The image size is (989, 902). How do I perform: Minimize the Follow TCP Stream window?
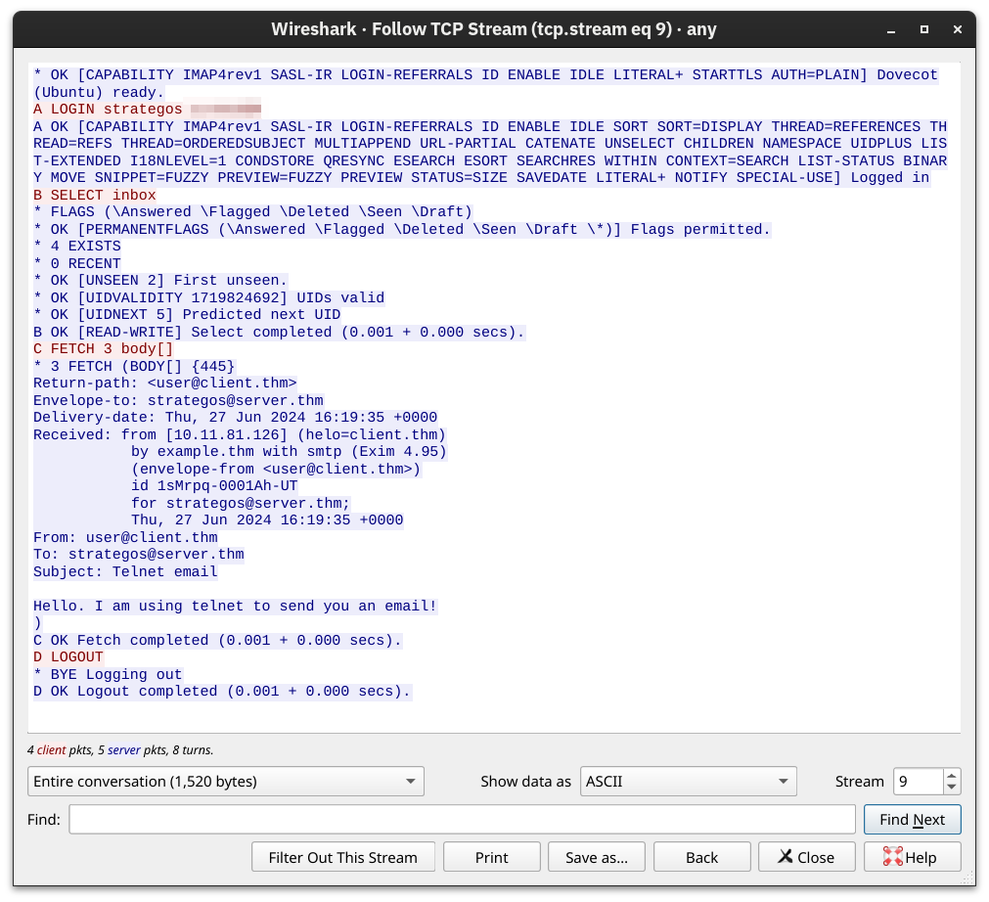890,30
